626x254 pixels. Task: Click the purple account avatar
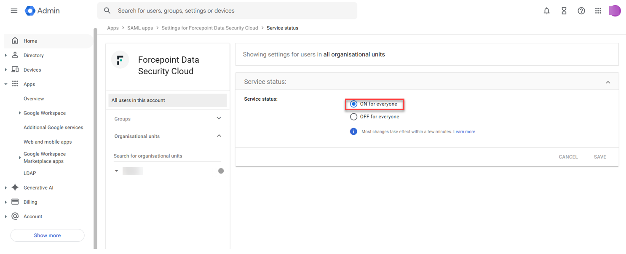pyautogui.click(x=615, y=11)
